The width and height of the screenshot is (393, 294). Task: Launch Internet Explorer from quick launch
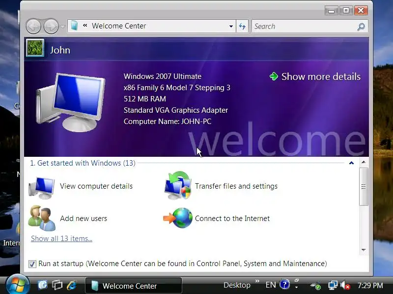(x=72, y=285)
